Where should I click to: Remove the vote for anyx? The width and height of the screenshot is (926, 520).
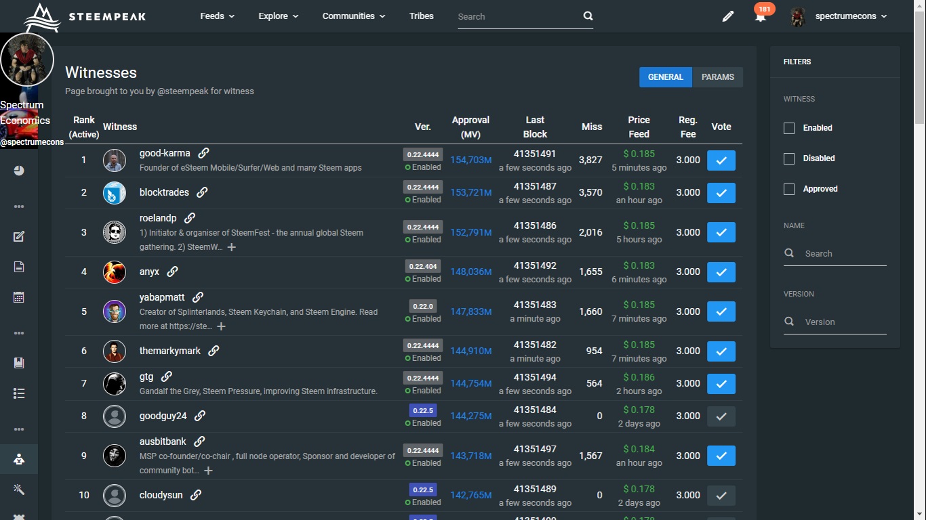[721, 272]
